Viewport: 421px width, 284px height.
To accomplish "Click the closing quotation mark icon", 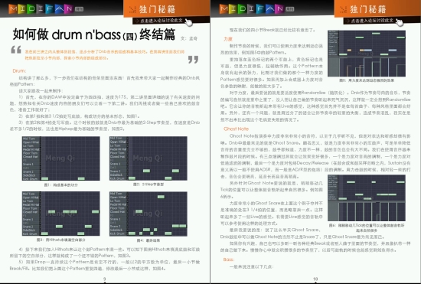I will point(193,60).
